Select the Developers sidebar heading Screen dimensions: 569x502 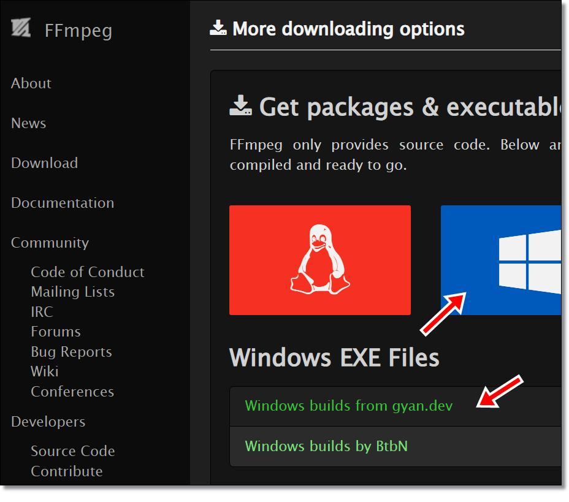pos(48,422)
